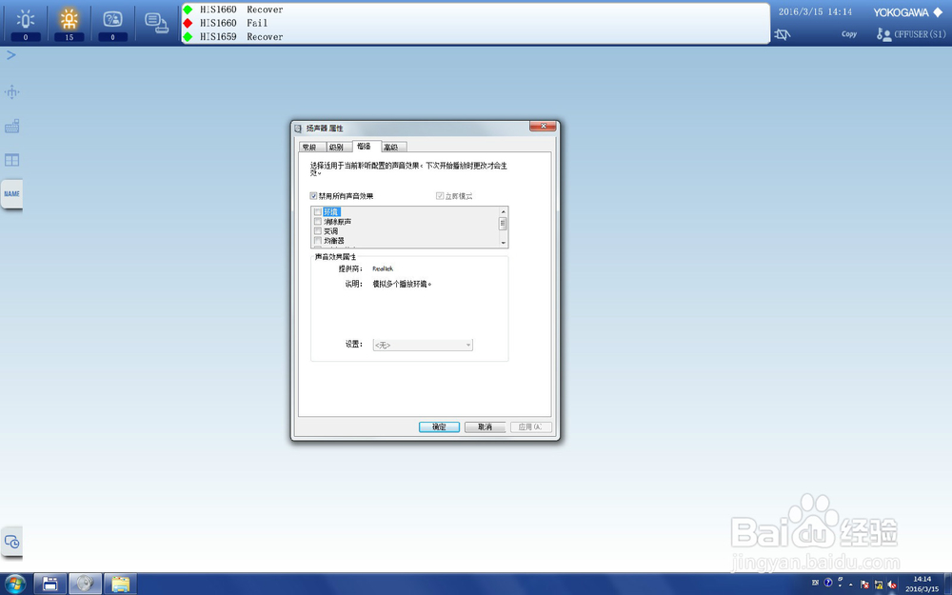Image resolution: width=952 pixels, height=595 pixels.
Task: Uncheck 禁用所有声音效果 checkbox
Action: 313,196
